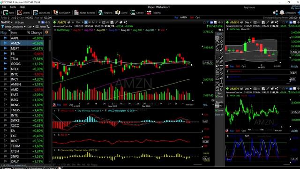Toggle the Show checkbox under Boards
Screen dimensions: 300x169
click(x=217, y=110)
